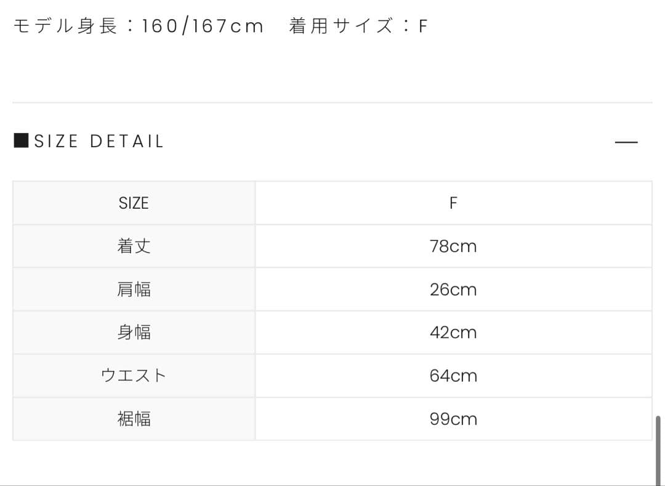Viewport: 665px width, 486px height.
Task: Click the 着用サイズ label text
Action: (x=341, y=26)
